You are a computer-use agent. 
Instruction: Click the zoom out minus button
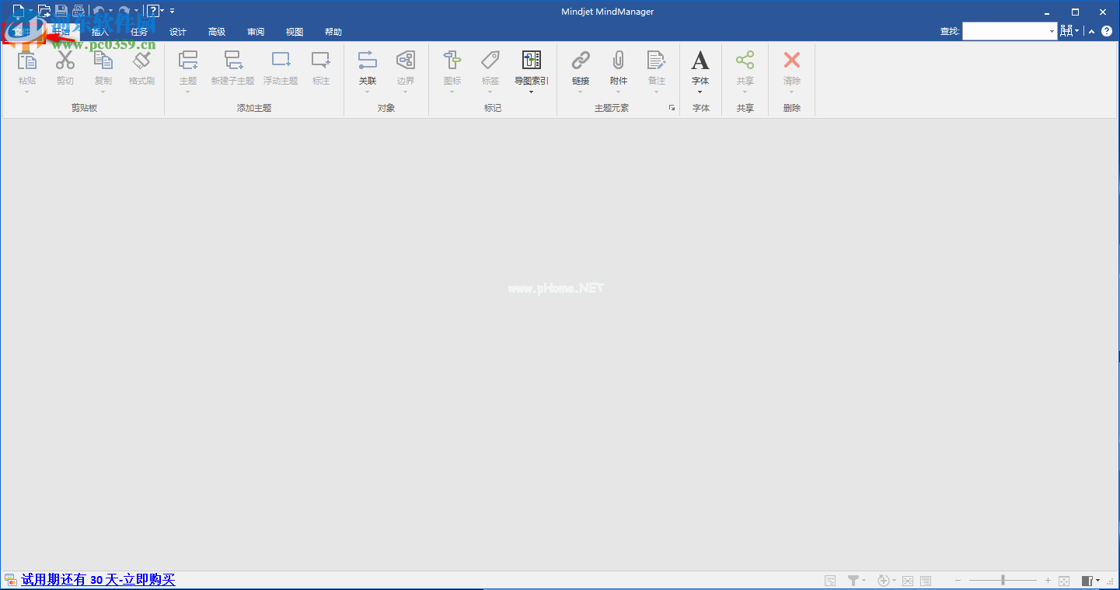tap(958, 581)
